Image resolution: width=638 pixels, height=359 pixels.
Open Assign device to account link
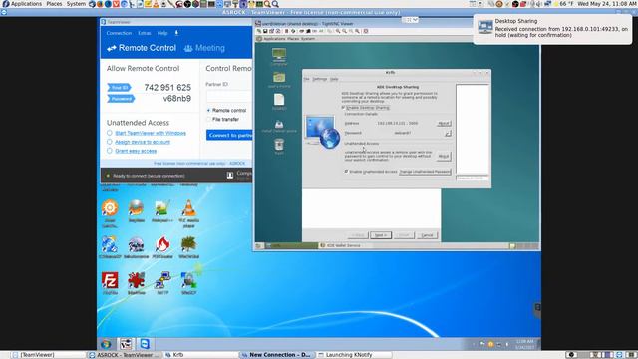click(x=143, y=142)
